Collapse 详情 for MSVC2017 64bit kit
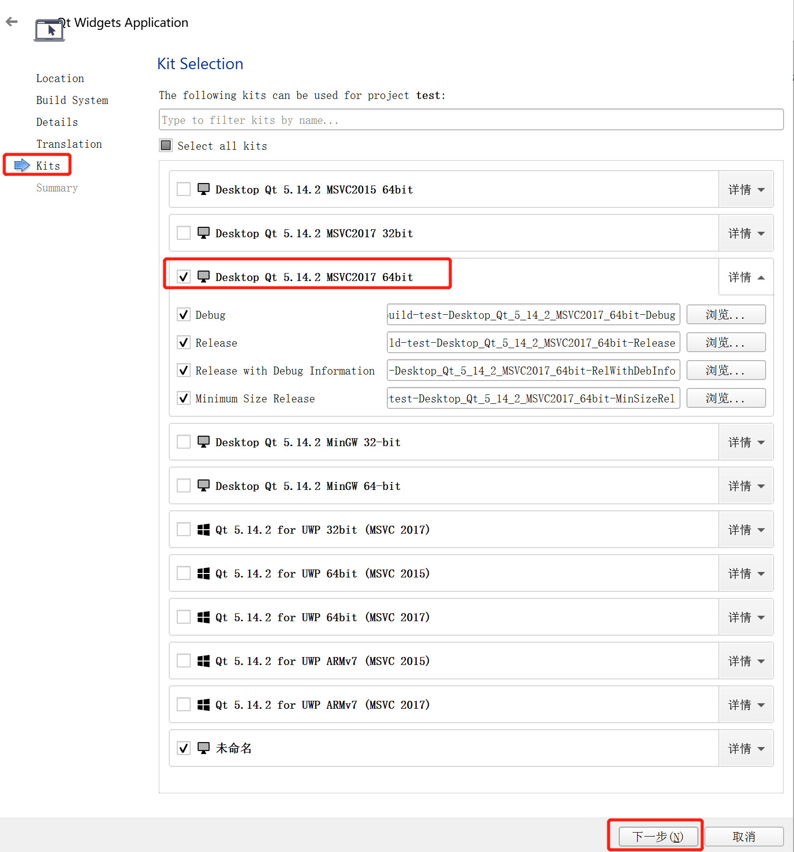The image size is (794, 852). 746,277
